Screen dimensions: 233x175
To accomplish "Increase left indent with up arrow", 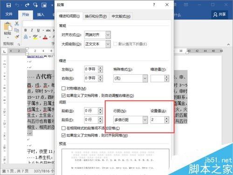I will (x=100, y=68).
